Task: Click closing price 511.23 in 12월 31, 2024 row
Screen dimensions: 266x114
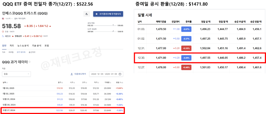Action: click(x=60, y=99)
